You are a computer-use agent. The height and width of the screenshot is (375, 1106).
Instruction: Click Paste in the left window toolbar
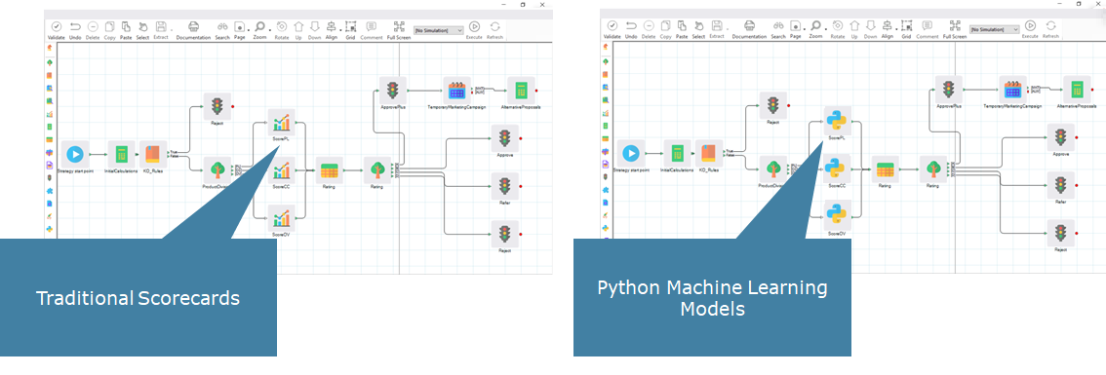pyautogui.click(x=126, y=29)
